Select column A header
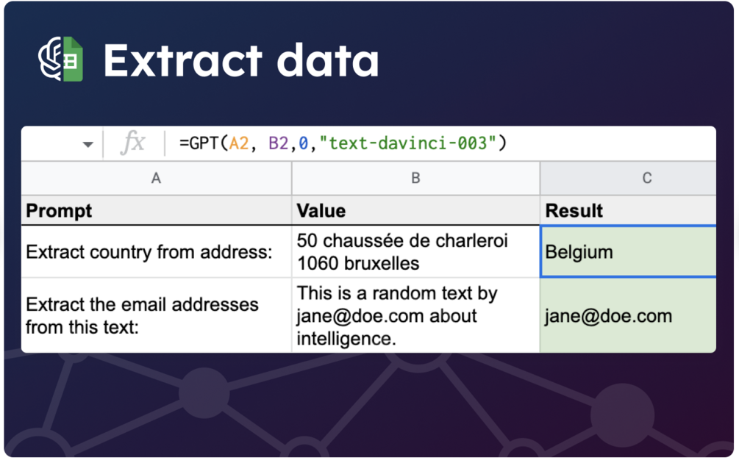Screen dimensions: 739x463 coord(156,179)
